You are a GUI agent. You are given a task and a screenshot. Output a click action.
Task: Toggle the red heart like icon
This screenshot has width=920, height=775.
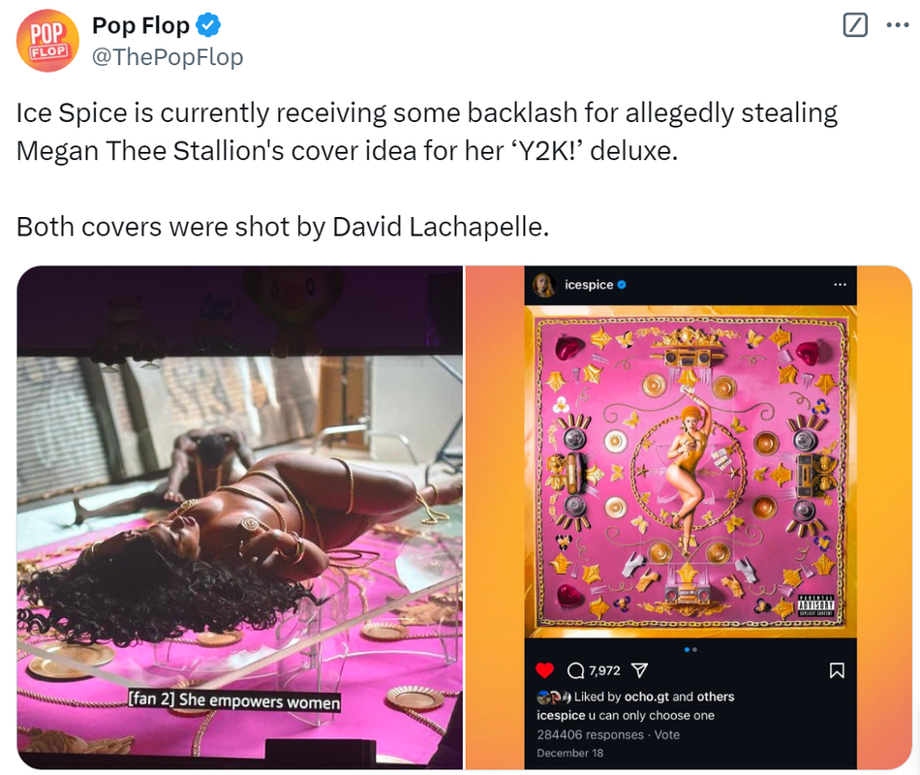pos(544,670)
